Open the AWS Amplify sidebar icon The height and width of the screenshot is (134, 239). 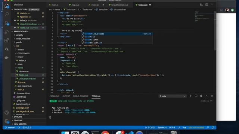7,49
